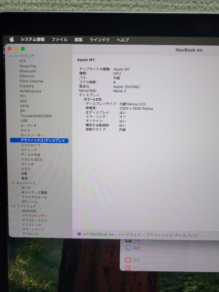Image resolution: width=219 pixels, height=292 pixels.
Task: Select NVMExpress in the sidebar
Action: [31, 91]
